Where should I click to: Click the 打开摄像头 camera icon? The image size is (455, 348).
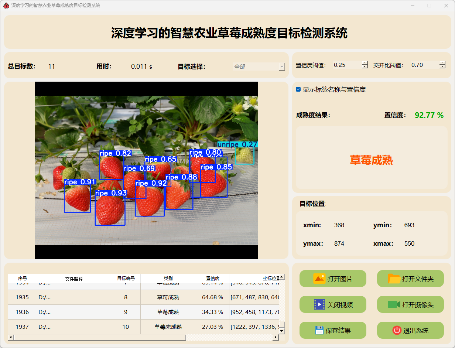[x=394, y=304]
